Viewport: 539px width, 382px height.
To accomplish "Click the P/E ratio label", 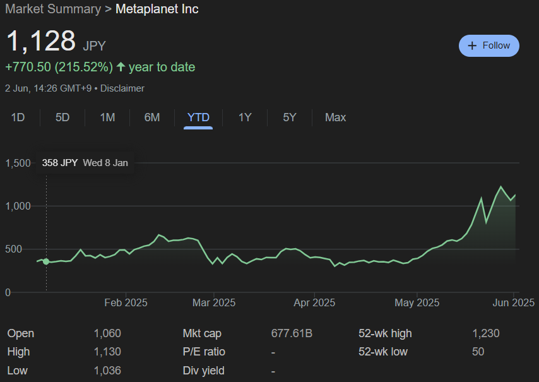I will coord(204,352).
